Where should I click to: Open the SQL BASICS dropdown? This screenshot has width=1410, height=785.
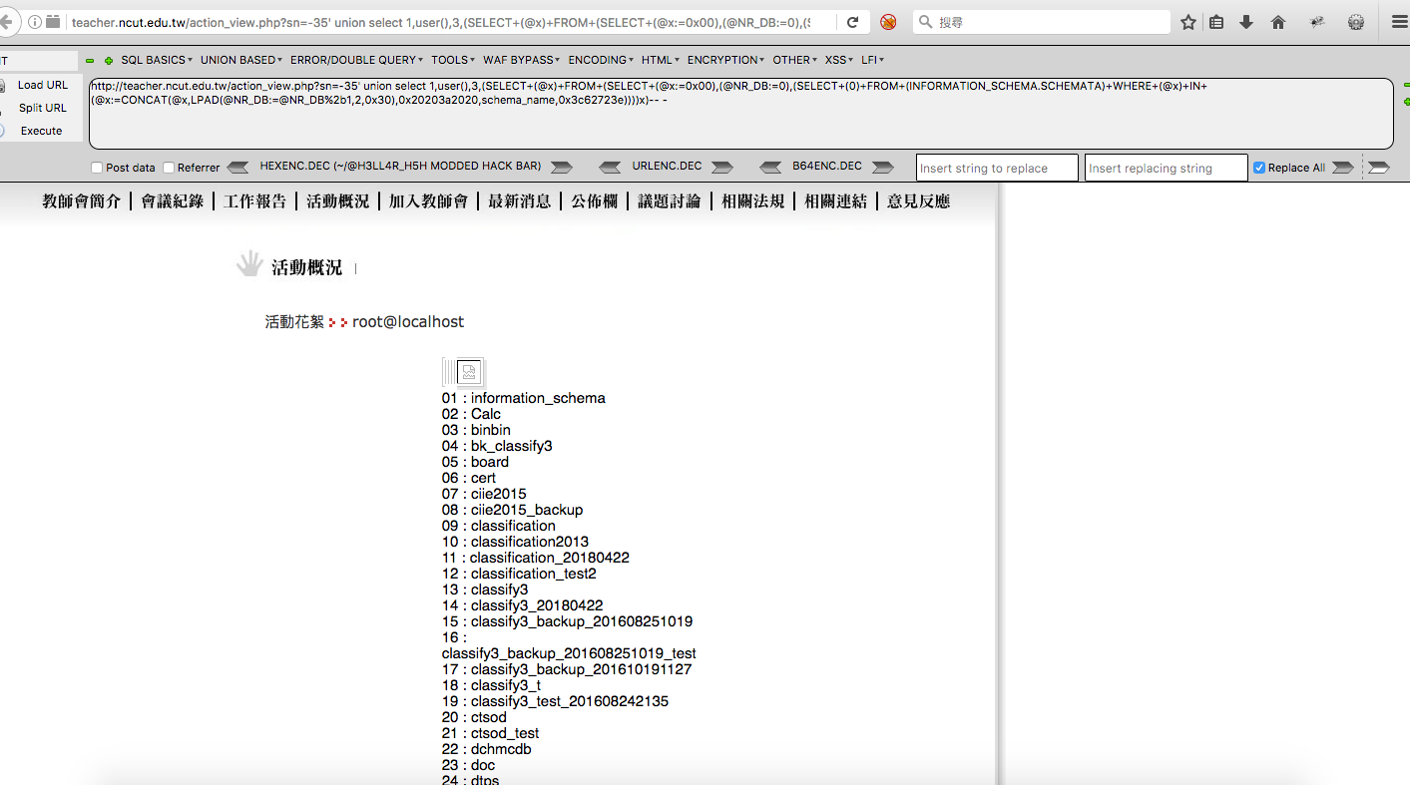157,60
